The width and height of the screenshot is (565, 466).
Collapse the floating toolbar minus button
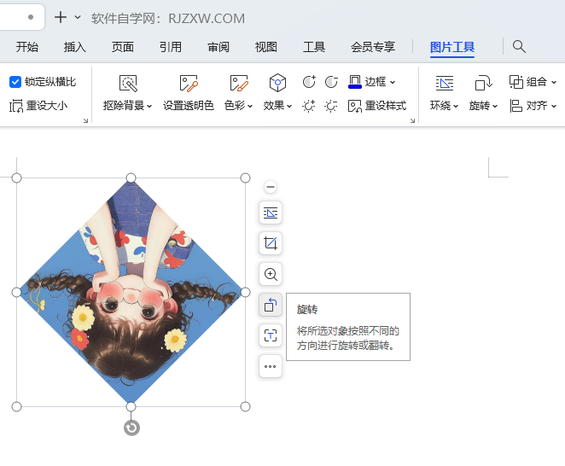coord(271,187)
